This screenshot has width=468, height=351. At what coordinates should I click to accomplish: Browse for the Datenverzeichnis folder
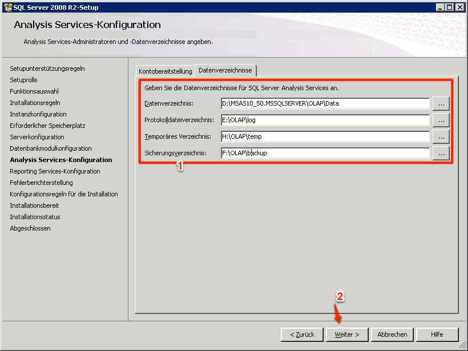tap(441, 103)
